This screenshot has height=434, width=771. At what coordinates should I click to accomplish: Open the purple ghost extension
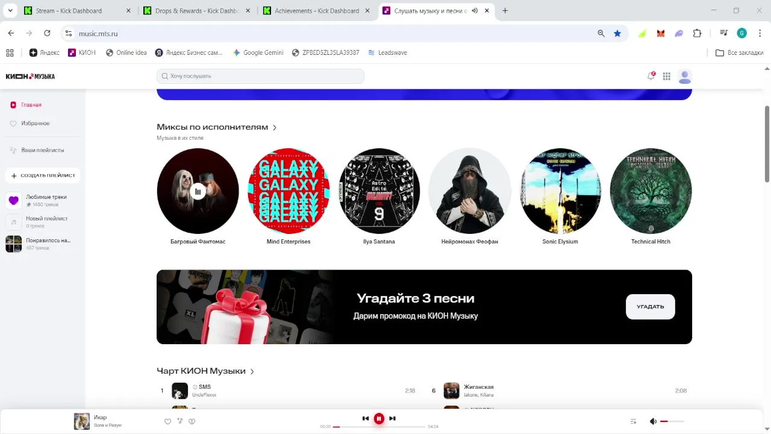coord(679,34)
